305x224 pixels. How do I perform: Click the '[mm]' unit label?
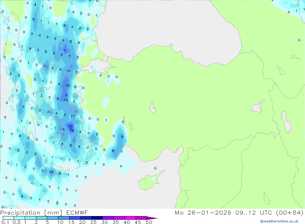pyautogui.click(x=53, y=213)
